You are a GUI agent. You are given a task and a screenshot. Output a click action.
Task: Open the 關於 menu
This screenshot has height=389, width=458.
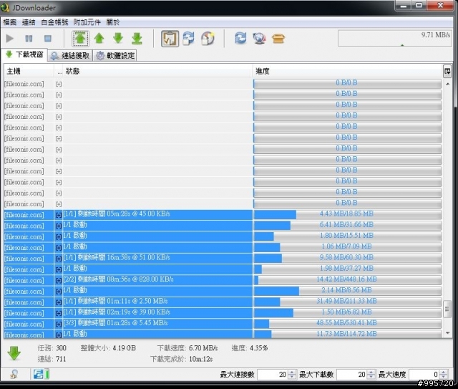(x=113, y=22)
